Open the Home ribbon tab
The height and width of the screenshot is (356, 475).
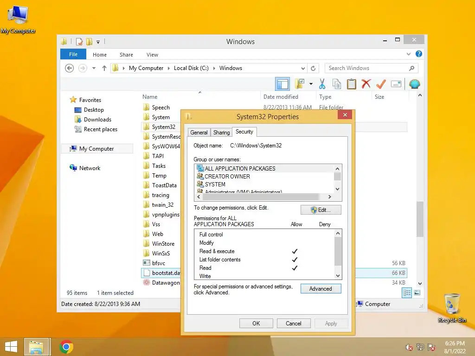pyautogui.click(x=100, y=55)
